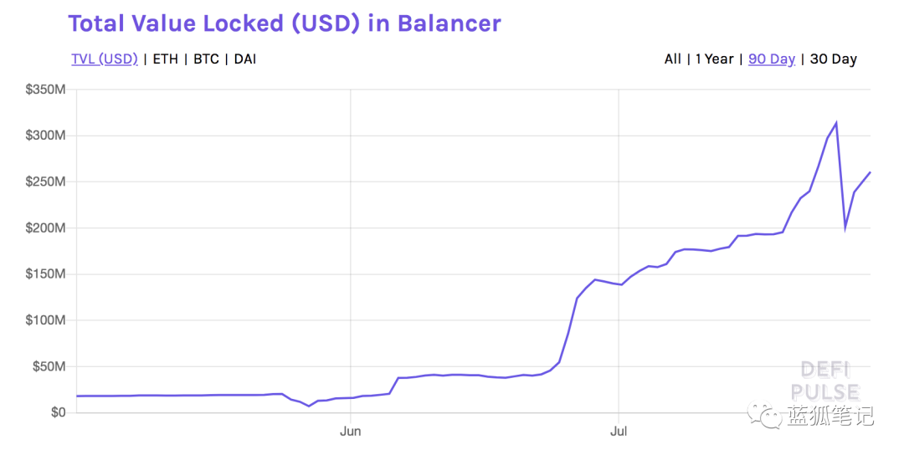Click the Jun label on x-axis
This screenshot has width=904, height=455.
point(350,432)
